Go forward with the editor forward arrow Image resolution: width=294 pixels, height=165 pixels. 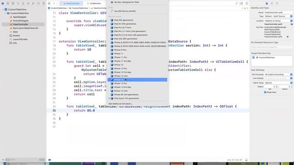pos(57,3)
